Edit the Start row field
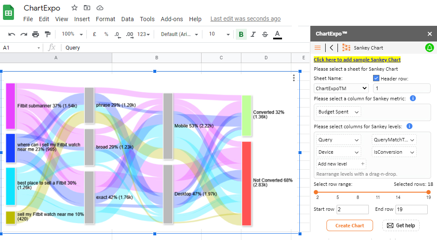The image size is (437, 240). pyautogui.click(x=353, y=210)
